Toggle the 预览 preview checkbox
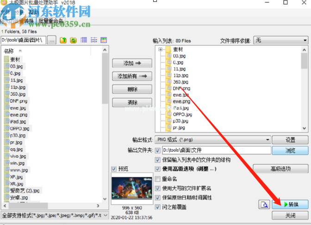This screenshot has width=311, height=225. point(114,169)
